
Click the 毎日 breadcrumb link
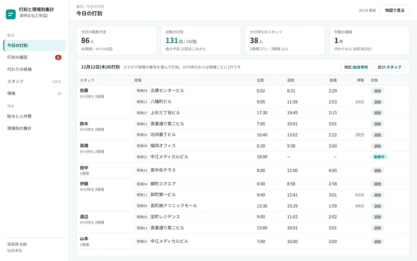coord(80,7)
